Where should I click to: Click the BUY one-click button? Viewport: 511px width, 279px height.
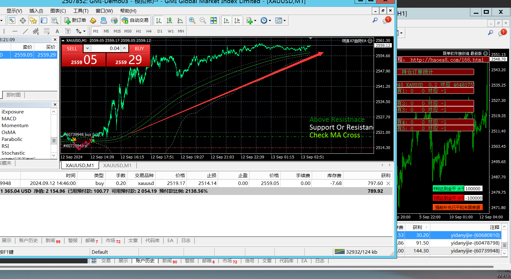point(139,49)
